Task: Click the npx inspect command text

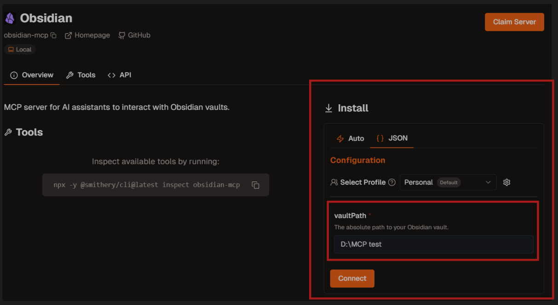Action: pyautogui.click(x=147, y=185)
